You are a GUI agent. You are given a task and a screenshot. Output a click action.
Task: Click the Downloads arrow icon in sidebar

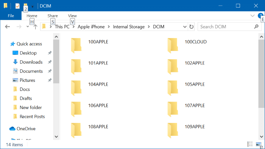click(15, 62)
